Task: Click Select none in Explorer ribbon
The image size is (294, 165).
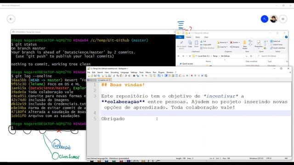Action: coord(276,45)
